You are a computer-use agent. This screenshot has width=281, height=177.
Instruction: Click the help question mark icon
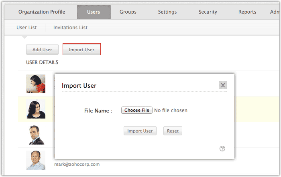pyautogui.click(x=222, y=149)
